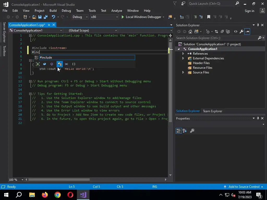Toggle Preview Selected Items button
The height and width of the screenshot is (200, 267).
pos(247,32)
